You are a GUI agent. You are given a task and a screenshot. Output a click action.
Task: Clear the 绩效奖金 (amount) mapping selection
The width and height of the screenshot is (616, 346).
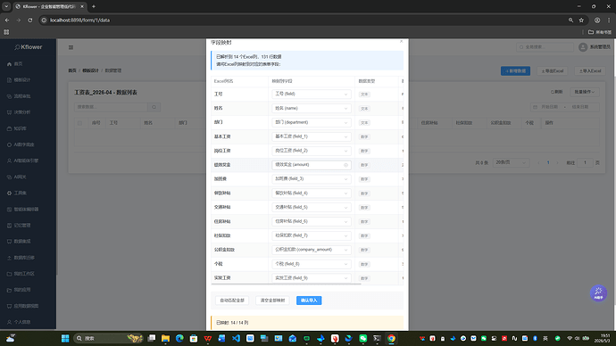345,165
